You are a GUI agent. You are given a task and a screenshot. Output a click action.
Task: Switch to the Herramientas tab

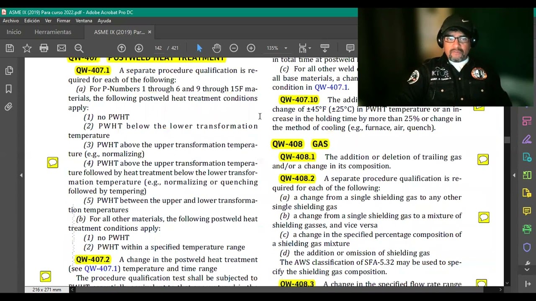(53, 32)
